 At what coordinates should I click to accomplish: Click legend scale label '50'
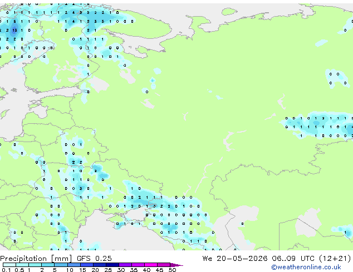point(173,270)
